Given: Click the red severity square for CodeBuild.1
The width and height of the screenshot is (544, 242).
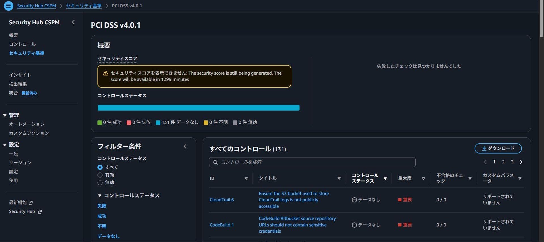Looking at the screenshot, I should coord(399,225).
